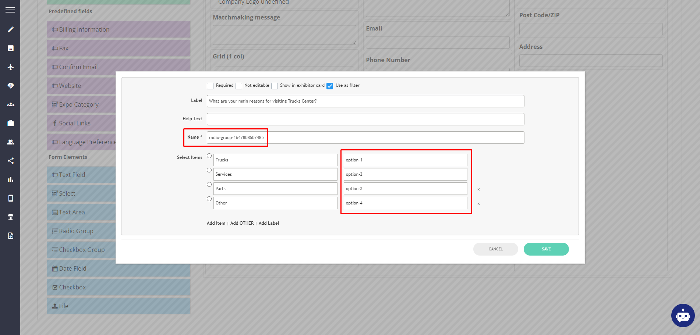
Task: Select the attendees group sidebar icon
Action: click(x=10, y=104)
